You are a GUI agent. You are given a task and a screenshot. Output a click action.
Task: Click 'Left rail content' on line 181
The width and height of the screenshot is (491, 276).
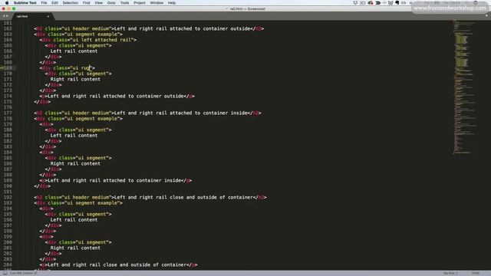pos(74,136)
